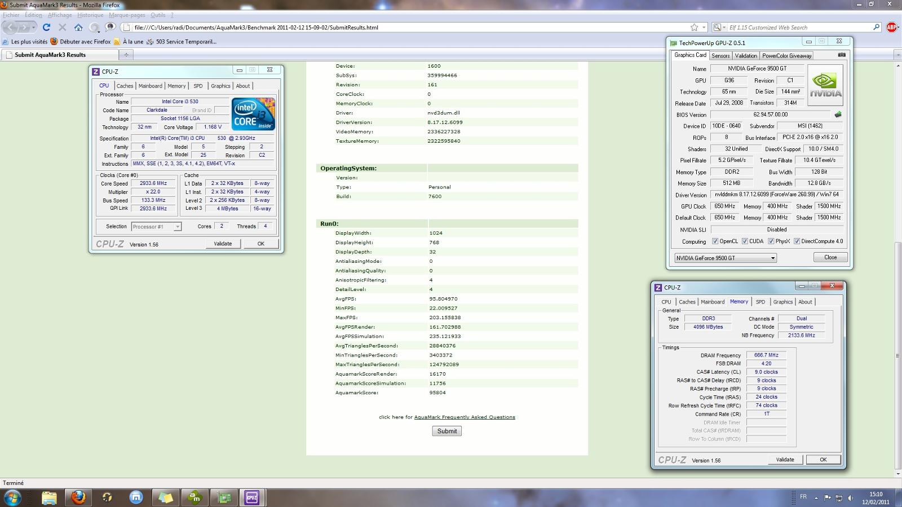
Task: Click the Submit button on AquaMark page
Action: pyautogui.click(x=447, y=431)
